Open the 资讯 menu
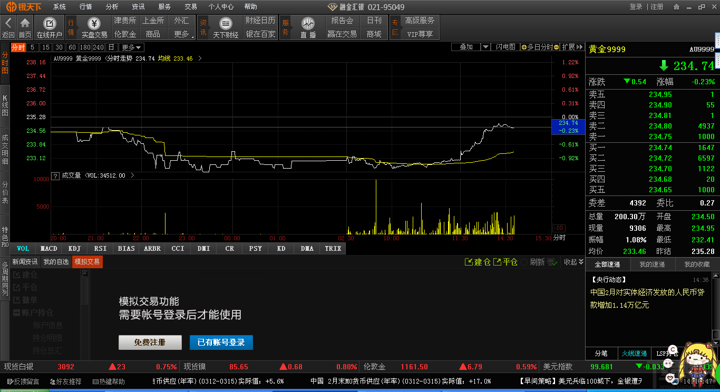 (x=138, y=7)
